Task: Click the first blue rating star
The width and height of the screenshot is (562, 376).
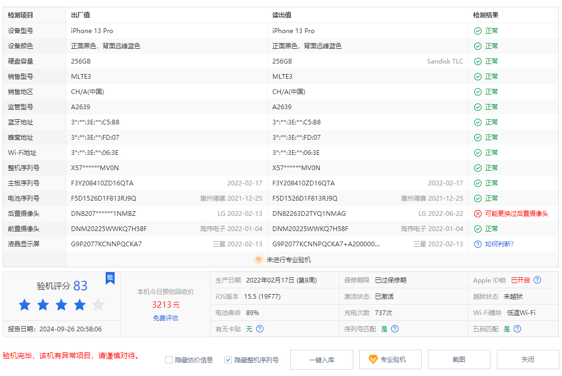Action: 25,305
